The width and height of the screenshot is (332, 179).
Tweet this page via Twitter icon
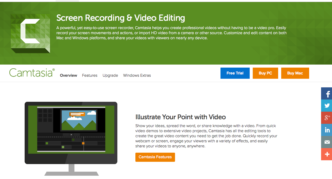(327, 106)
